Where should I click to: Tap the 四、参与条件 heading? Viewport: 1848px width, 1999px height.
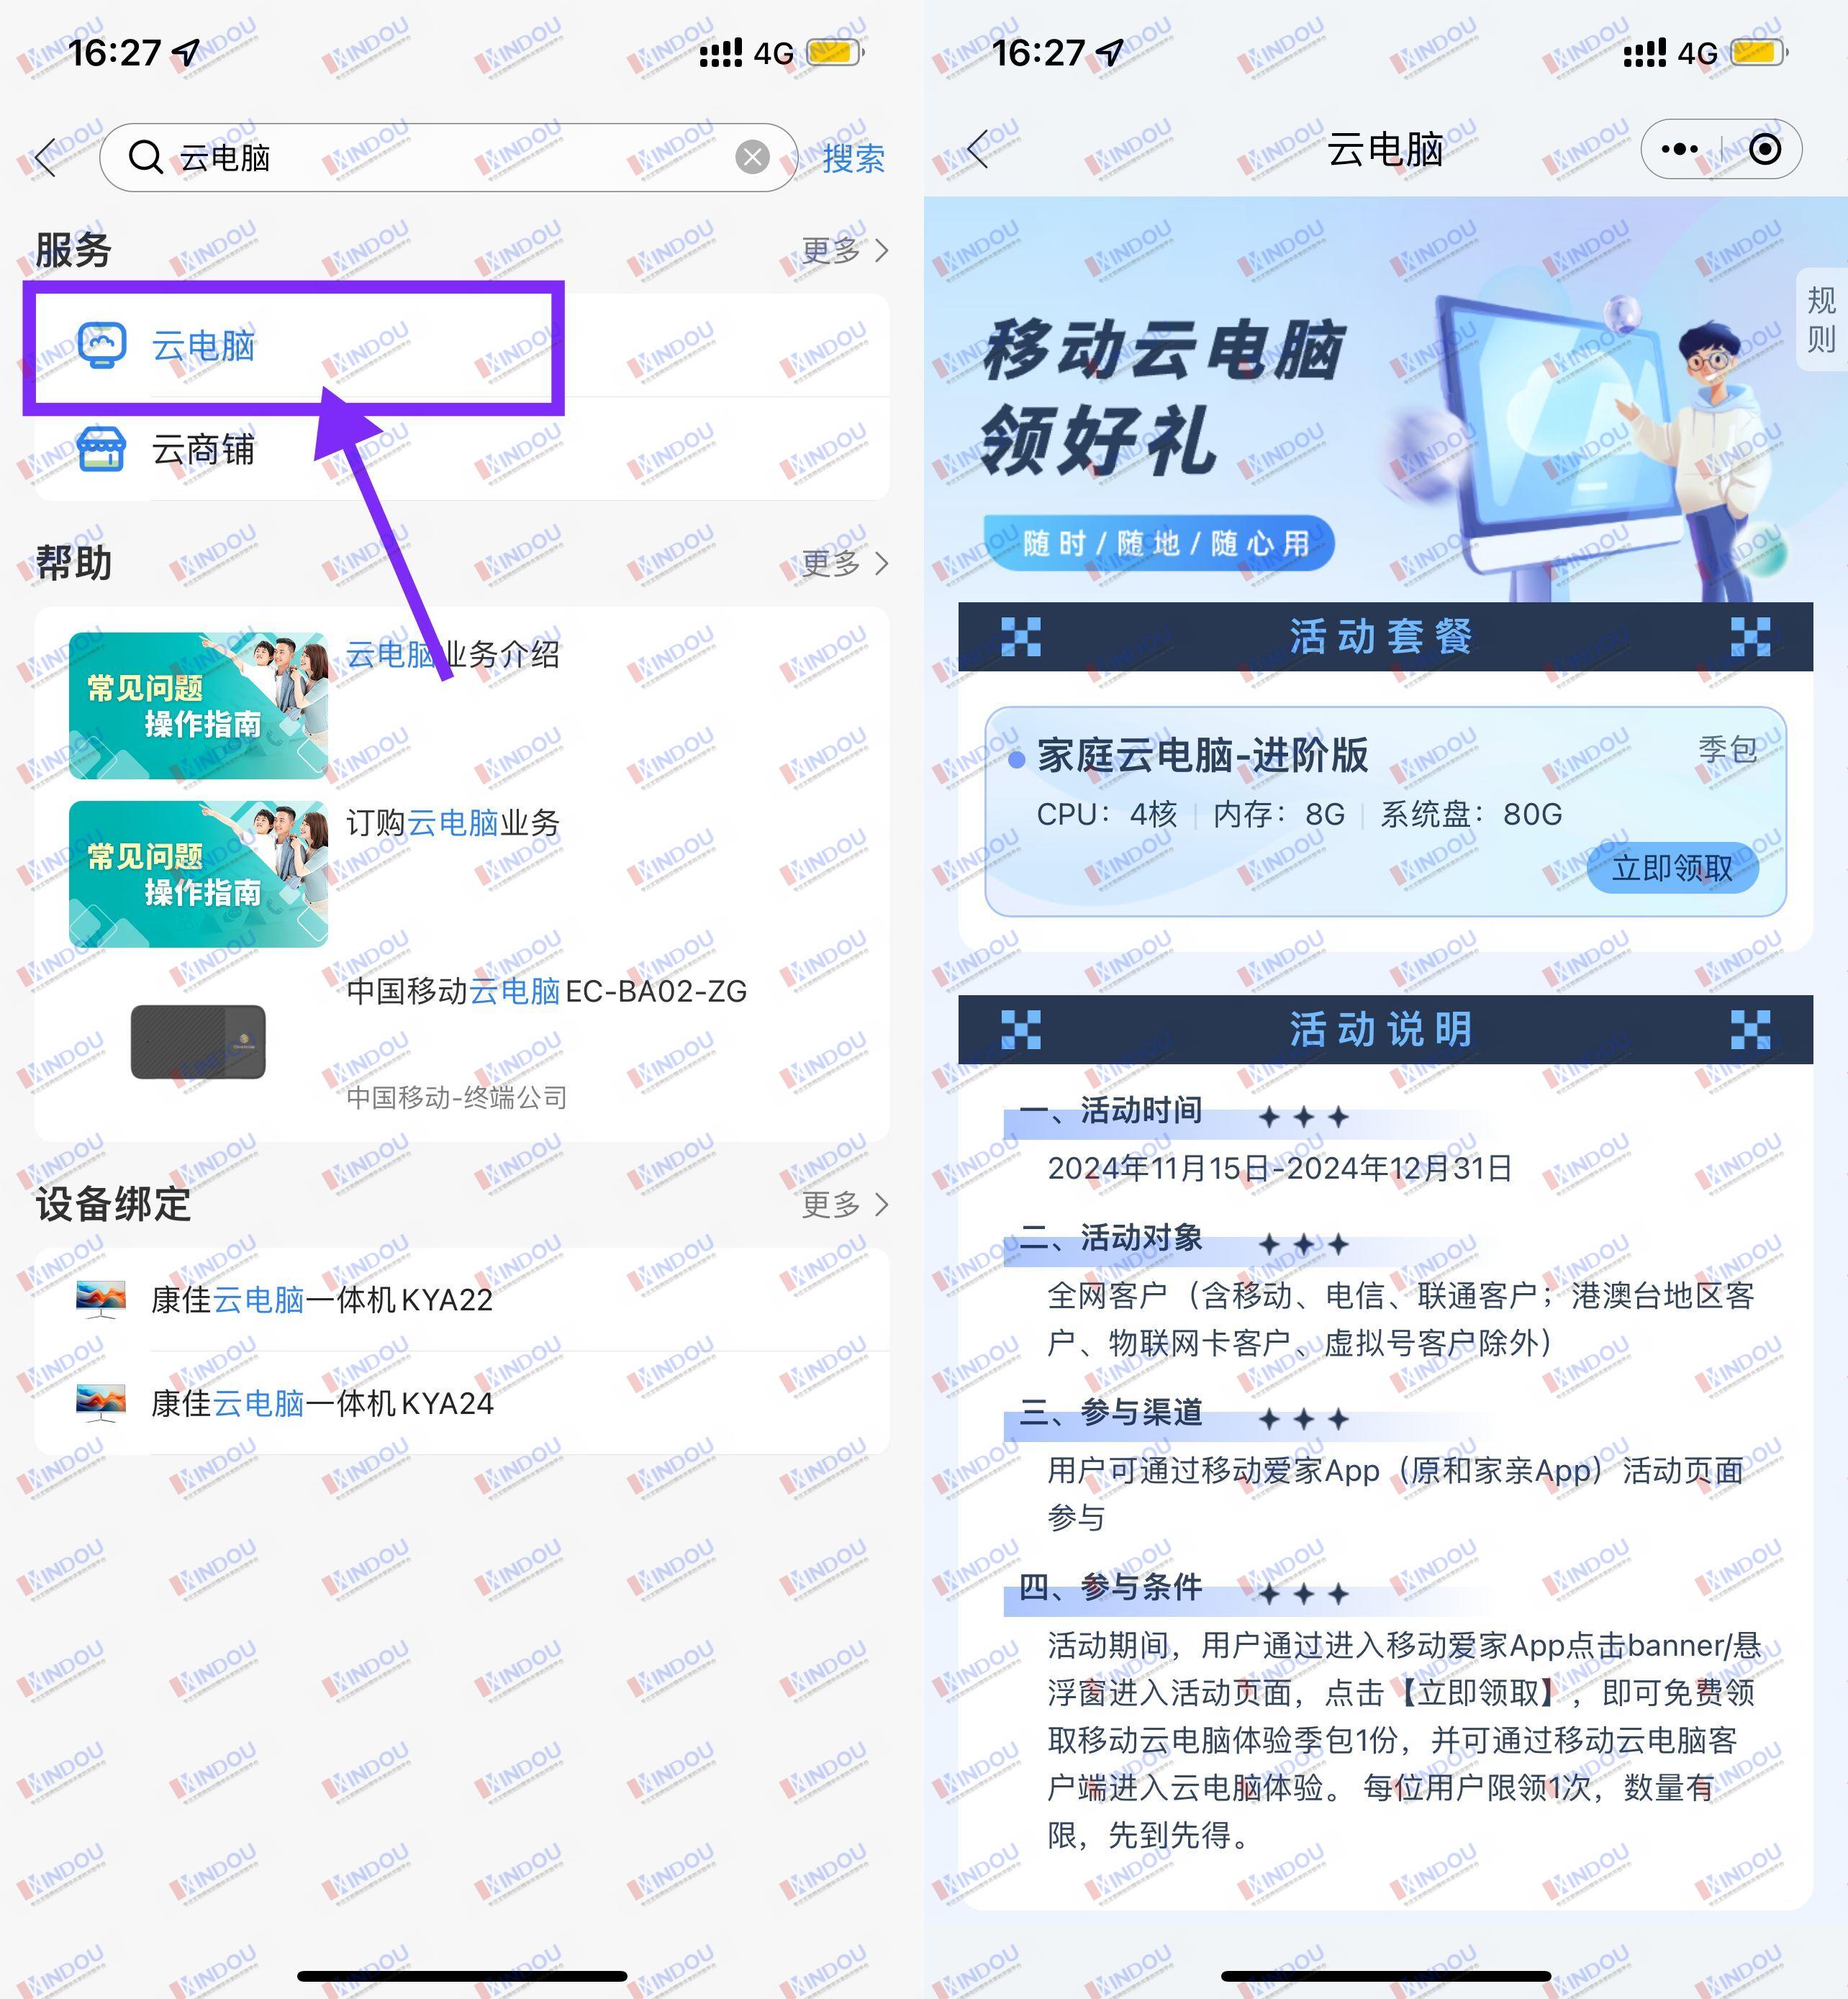tap(1110, 1587)
